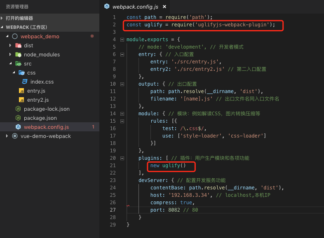The width and height of the screenshot is (324, 238).
Task: Expand the 打开的编辑器 section
Action: (x=2, y=18)
